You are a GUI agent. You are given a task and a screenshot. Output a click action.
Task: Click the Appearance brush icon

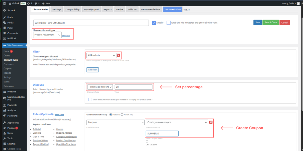click(x=5, y=122)
